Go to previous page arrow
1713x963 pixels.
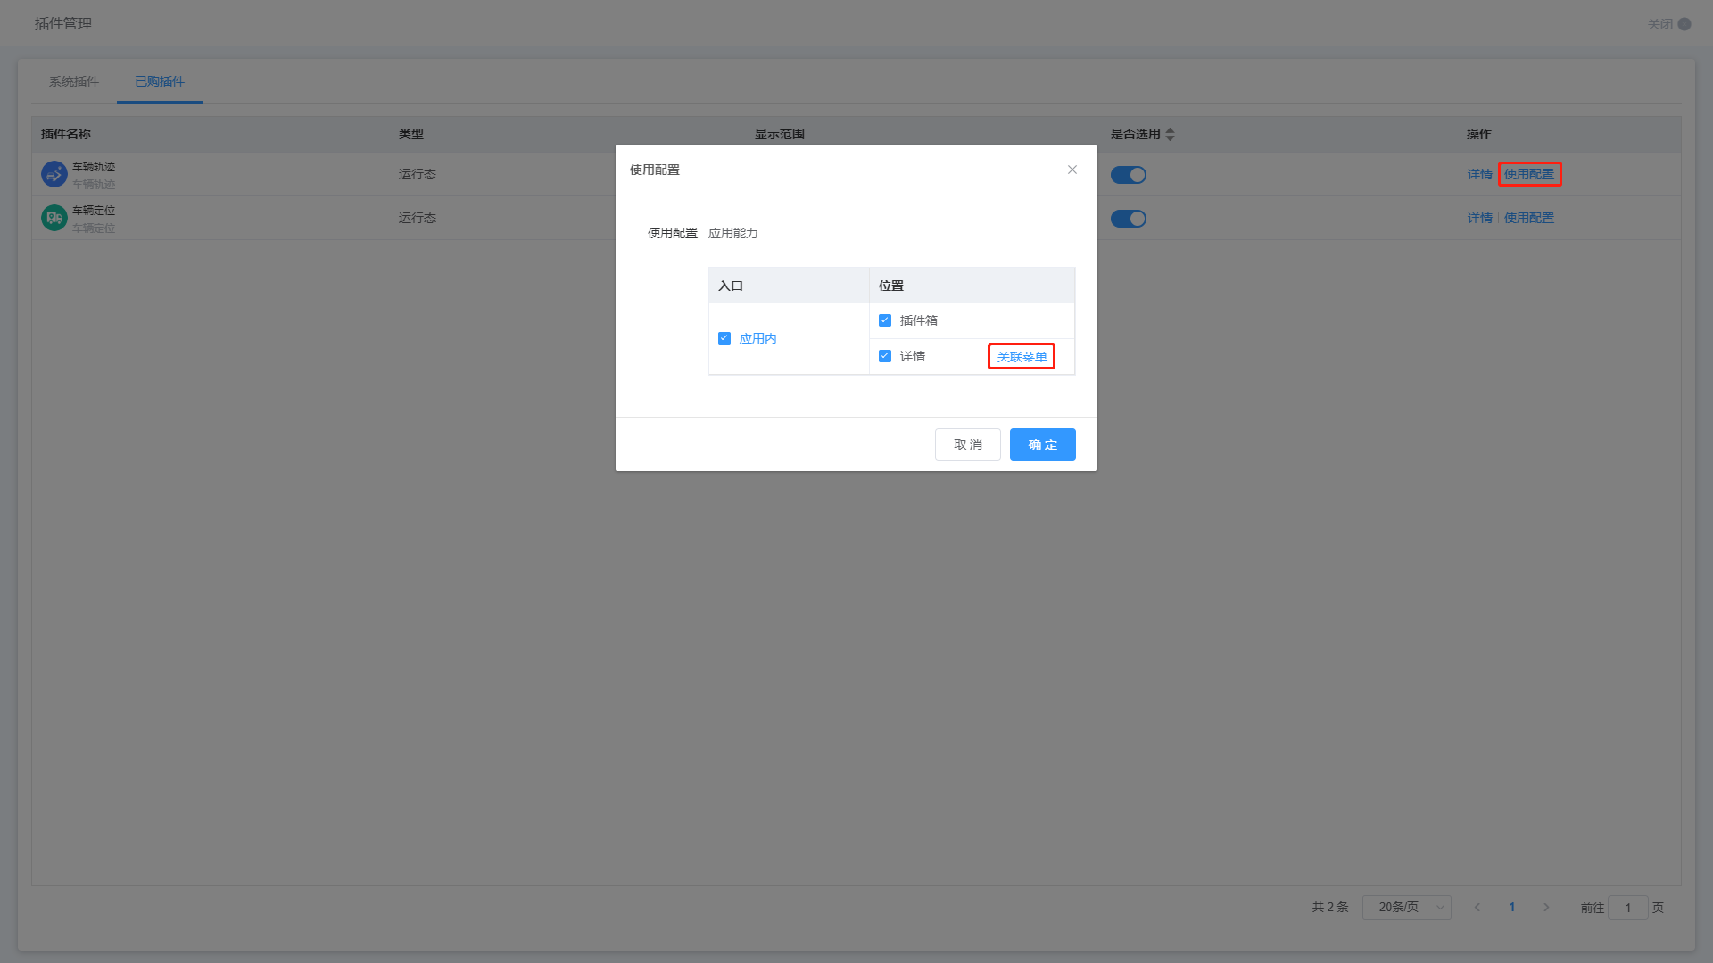1477,907
